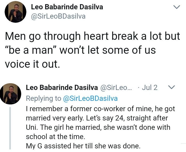
Task: Click the truncated @SirLeo... handle in reply
Action: pyautogui.click(x=115, y=88)
